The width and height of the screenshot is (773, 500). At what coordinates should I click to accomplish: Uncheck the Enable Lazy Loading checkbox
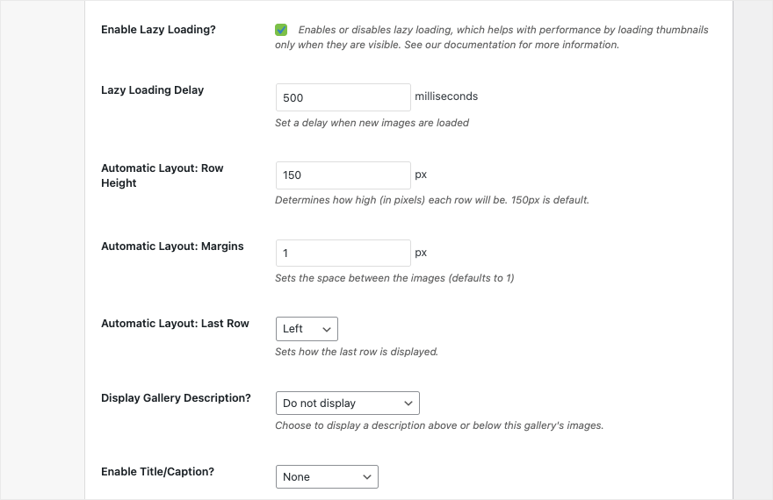tap(281, 30)
